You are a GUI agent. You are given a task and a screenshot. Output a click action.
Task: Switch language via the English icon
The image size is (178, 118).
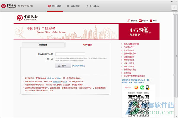pyautogui.click(x=144, y=21)
